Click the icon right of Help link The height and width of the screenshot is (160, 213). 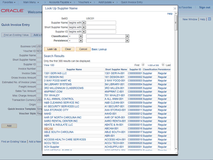click(209, 19)
